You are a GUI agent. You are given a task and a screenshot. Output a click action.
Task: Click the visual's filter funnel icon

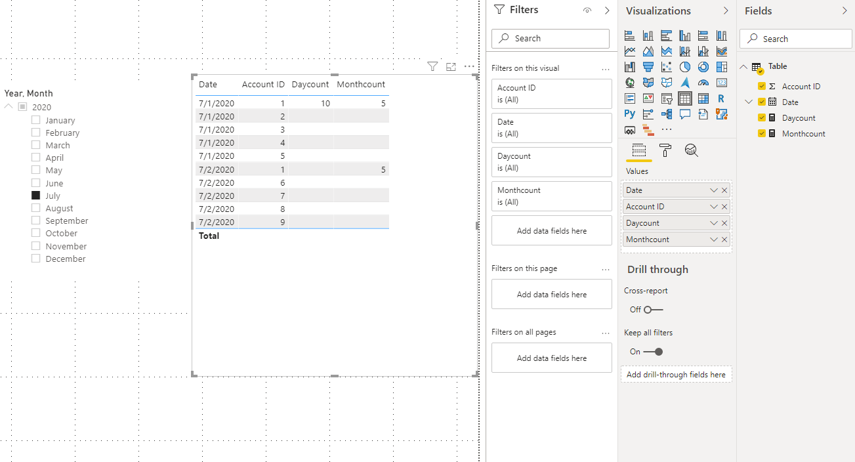pos(432,66)
